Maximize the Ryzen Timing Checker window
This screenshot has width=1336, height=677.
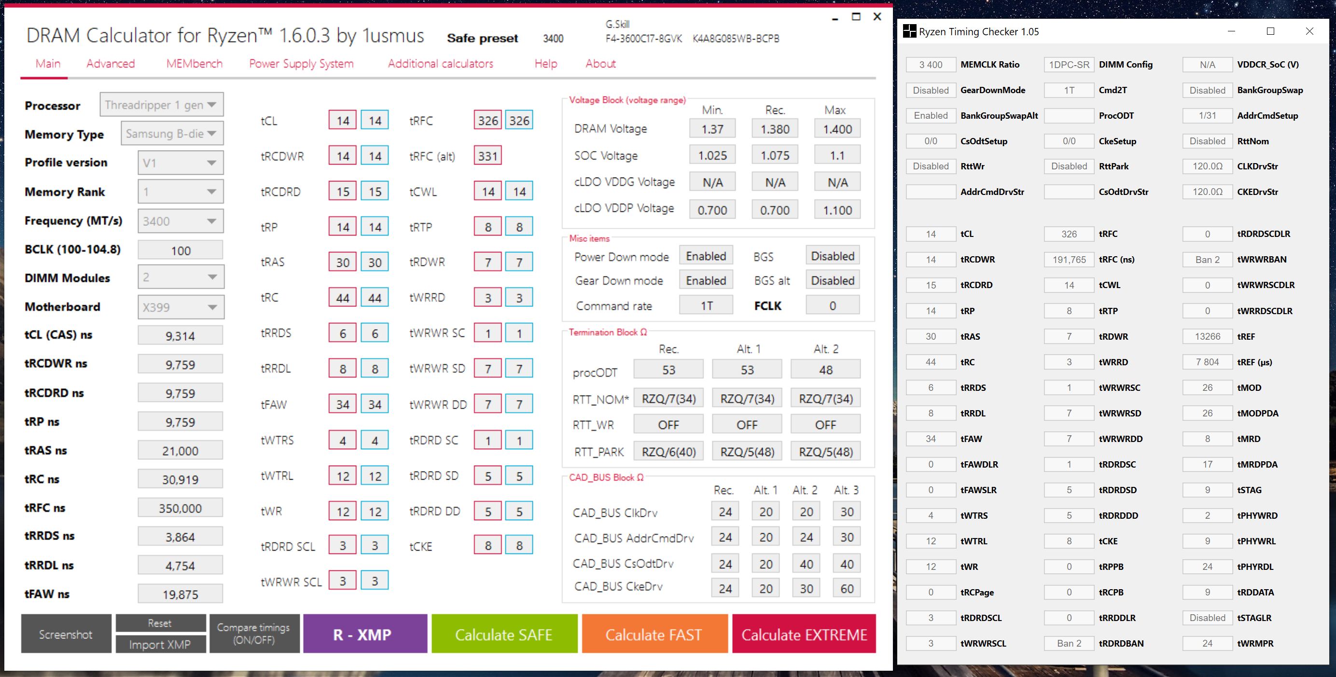1270,32
